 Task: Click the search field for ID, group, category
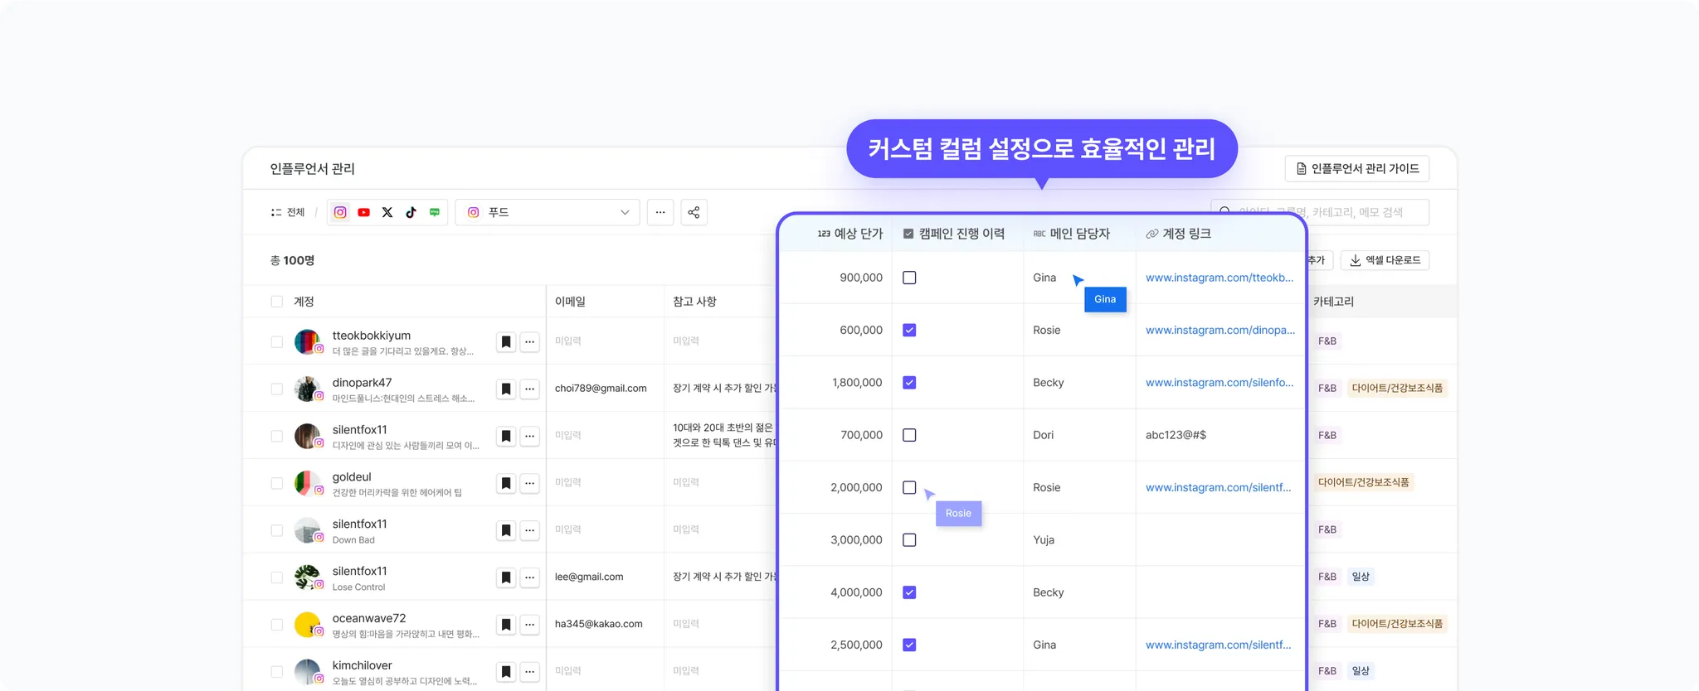click(1320, 212)
